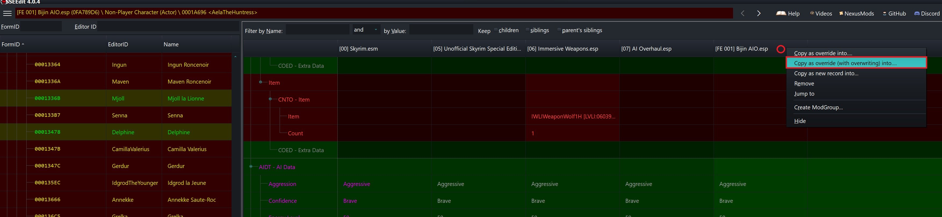Sort by Name column header
942x217 pixels.
coord(196,44)
